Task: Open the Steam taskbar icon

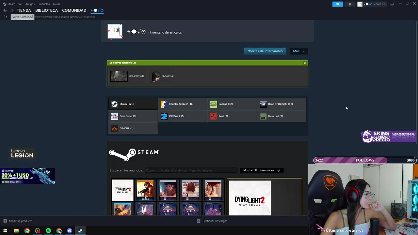Action: coord(80,231)
